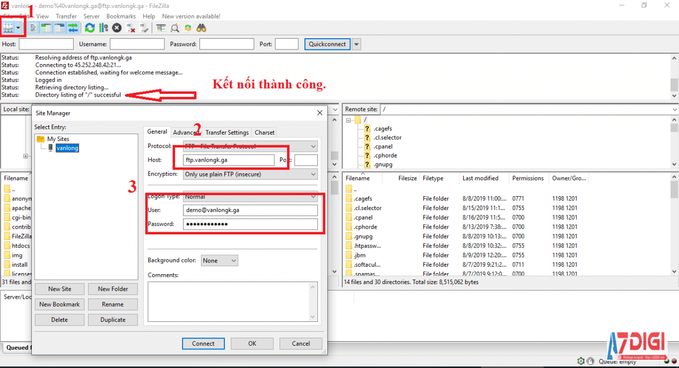Focus the quickconnect Username field
This screenshot has width=679, height=368.
click(x=137, y=44)
